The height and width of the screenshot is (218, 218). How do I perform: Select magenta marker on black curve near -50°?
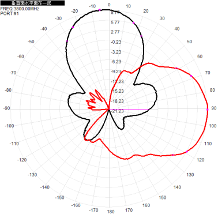(x=67, y=41)
